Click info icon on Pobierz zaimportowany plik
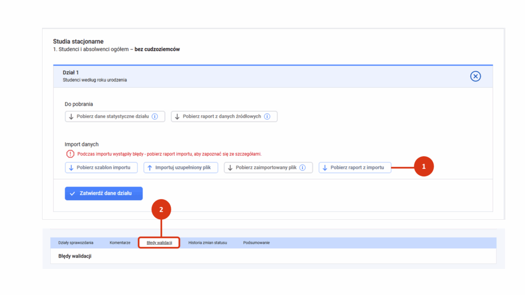The image size is (525, 295). 302,167
